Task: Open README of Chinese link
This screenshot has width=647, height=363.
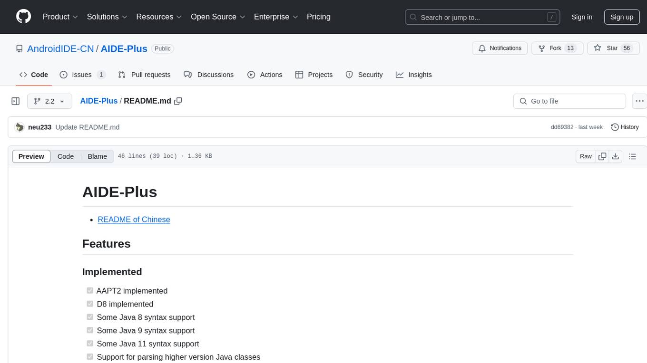Action: tap(134, 220)
